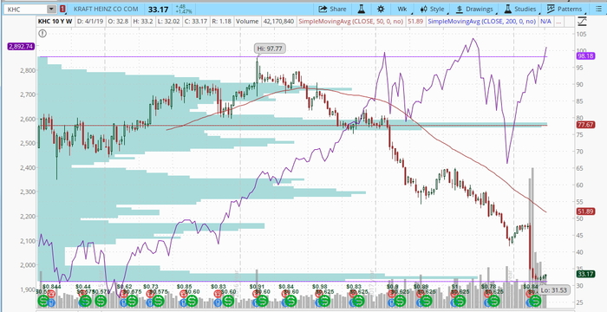This screenshot has height=312, width=607.
Task: Click the green dividend icon beside $0.98 earnings
Action: point(324,301)
